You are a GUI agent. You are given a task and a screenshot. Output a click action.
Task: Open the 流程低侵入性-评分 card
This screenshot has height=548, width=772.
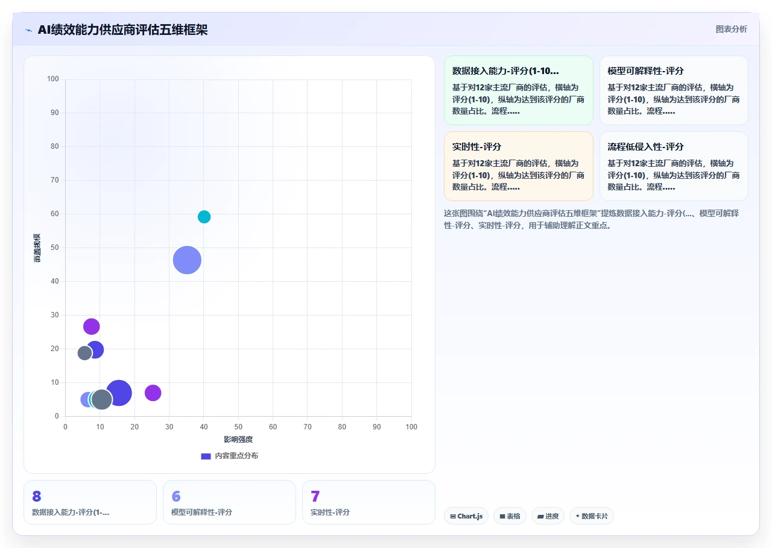coord(674,166)
